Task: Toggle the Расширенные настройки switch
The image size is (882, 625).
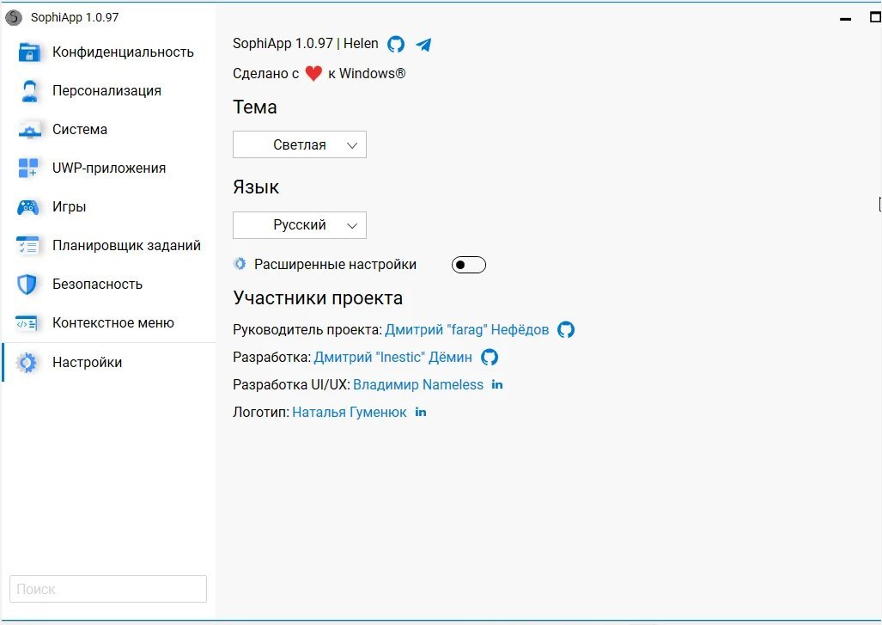Action: click(468, 265)
